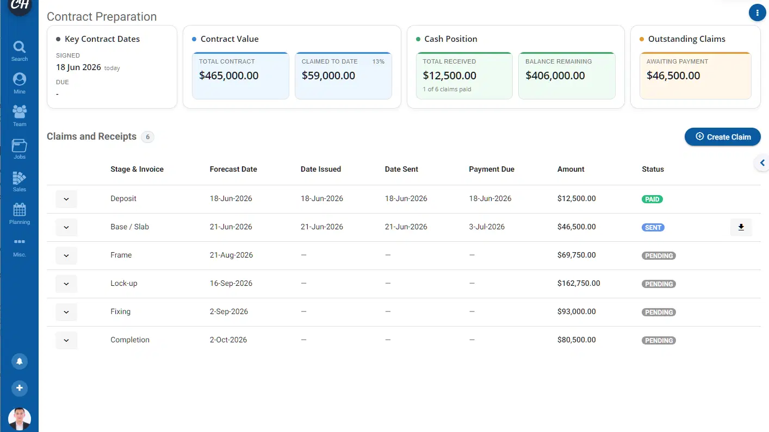Select the Lock-up stage name

124,283
